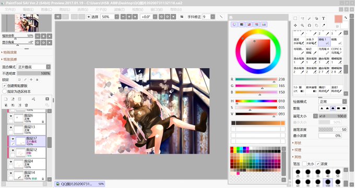Select the COPIC 6 marker brush
This screenshot has width=355, height=188.
(x=336, y=51)
